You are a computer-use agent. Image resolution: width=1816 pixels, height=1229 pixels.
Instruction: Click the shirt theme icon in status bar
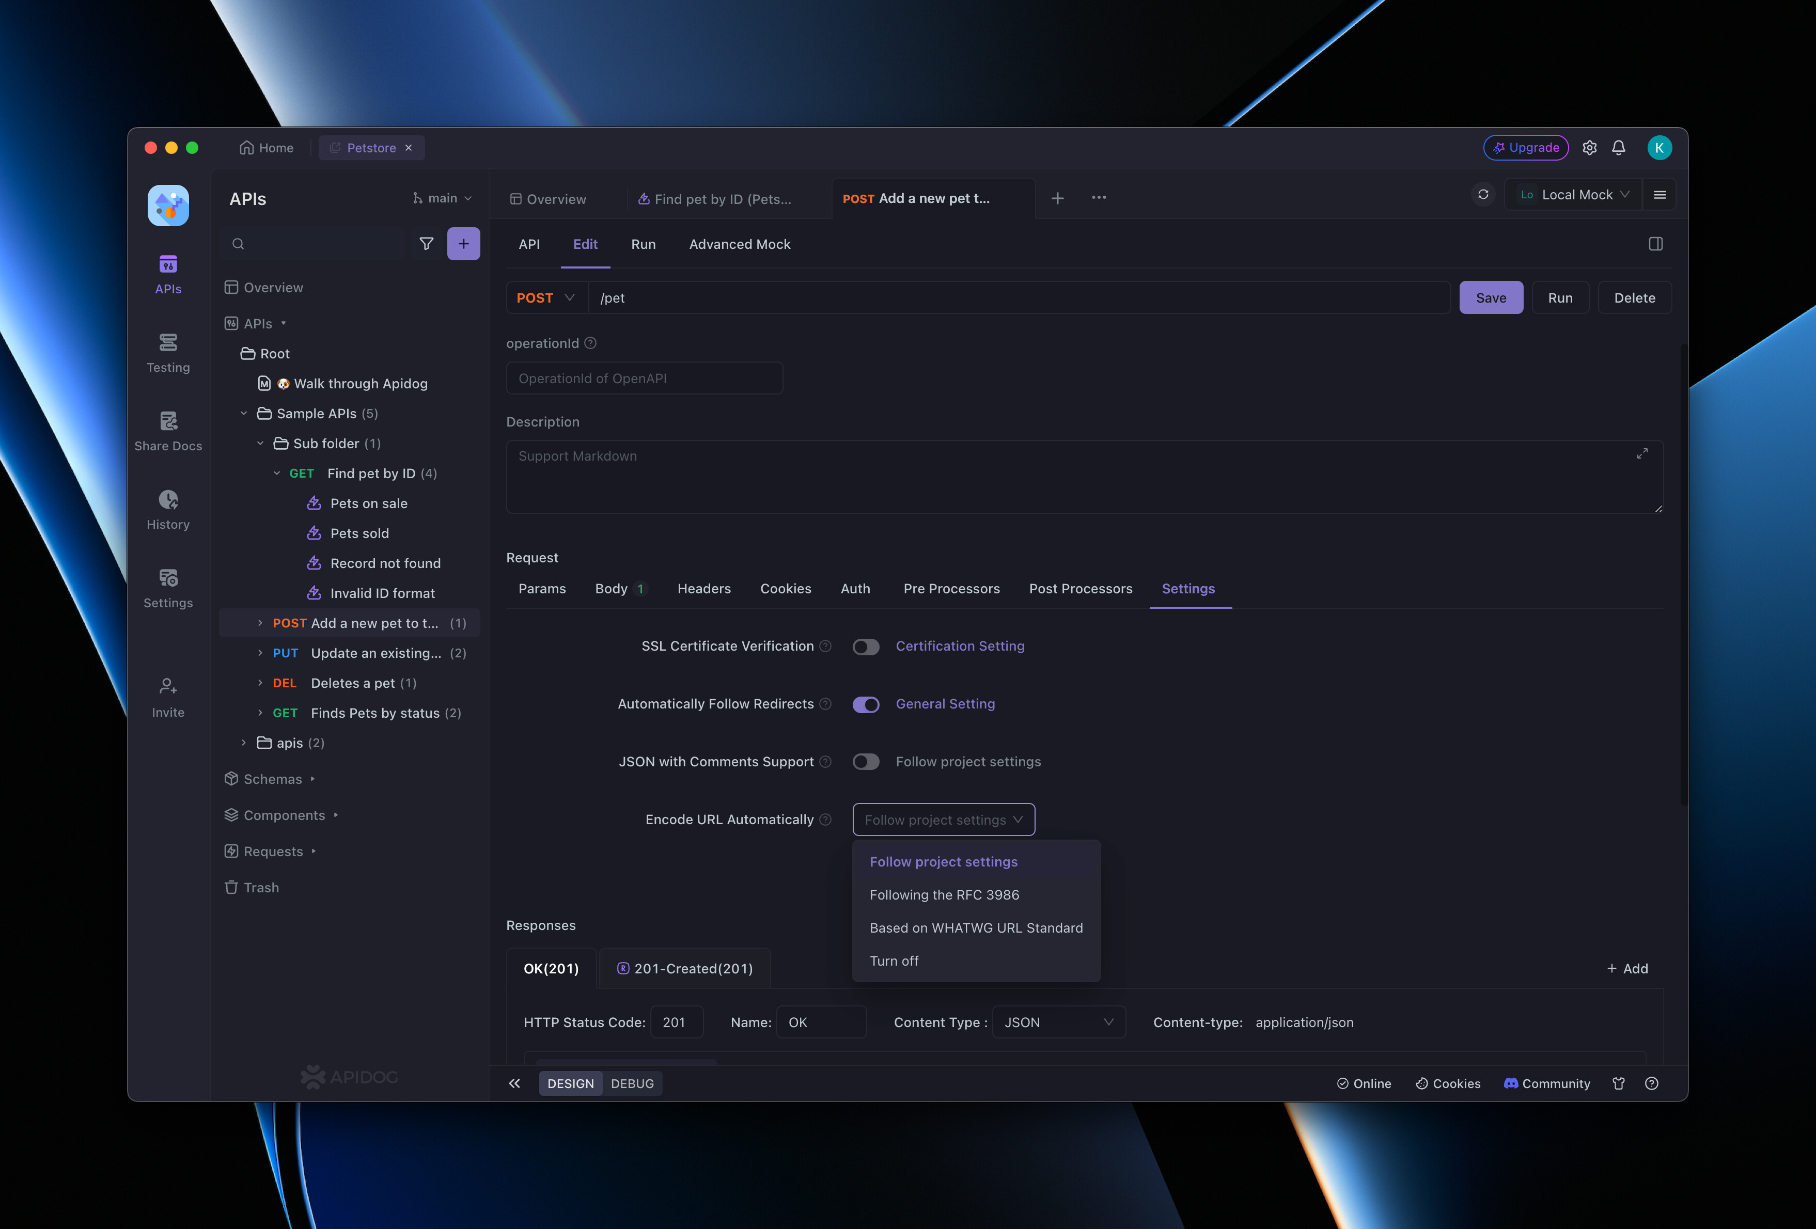coord(1618,1084)
